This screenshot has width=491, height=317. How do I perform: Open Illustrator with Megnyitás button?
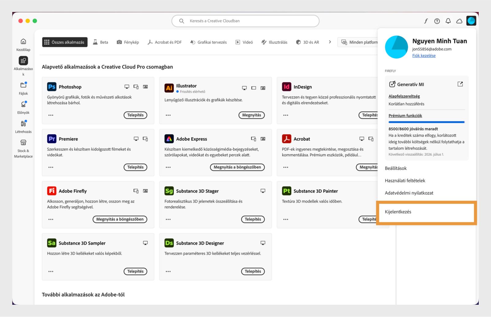[x=252, y=115]
